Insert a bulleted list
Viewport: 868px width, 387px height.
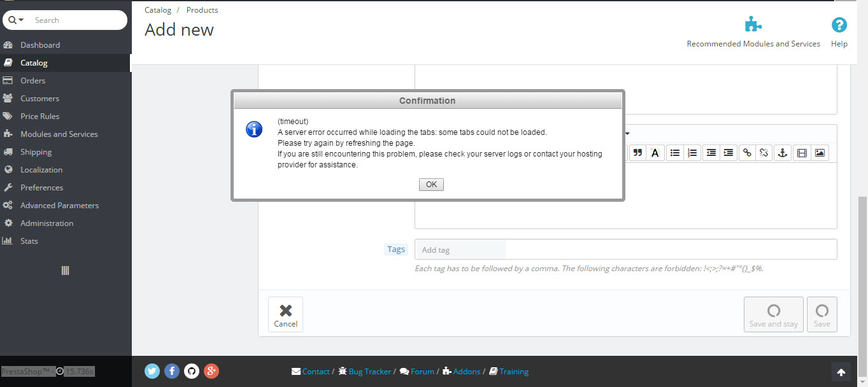point(675,153)
